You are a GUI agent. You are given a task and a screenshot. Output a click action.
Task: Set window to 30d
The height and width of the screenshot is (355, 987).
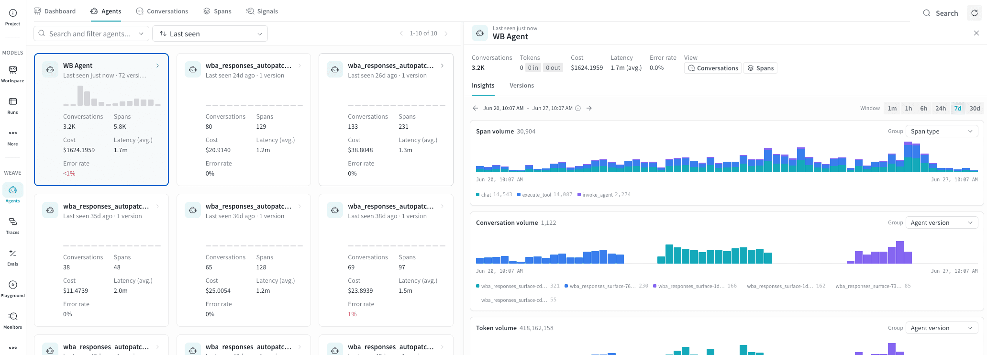(x=975, y=108)
